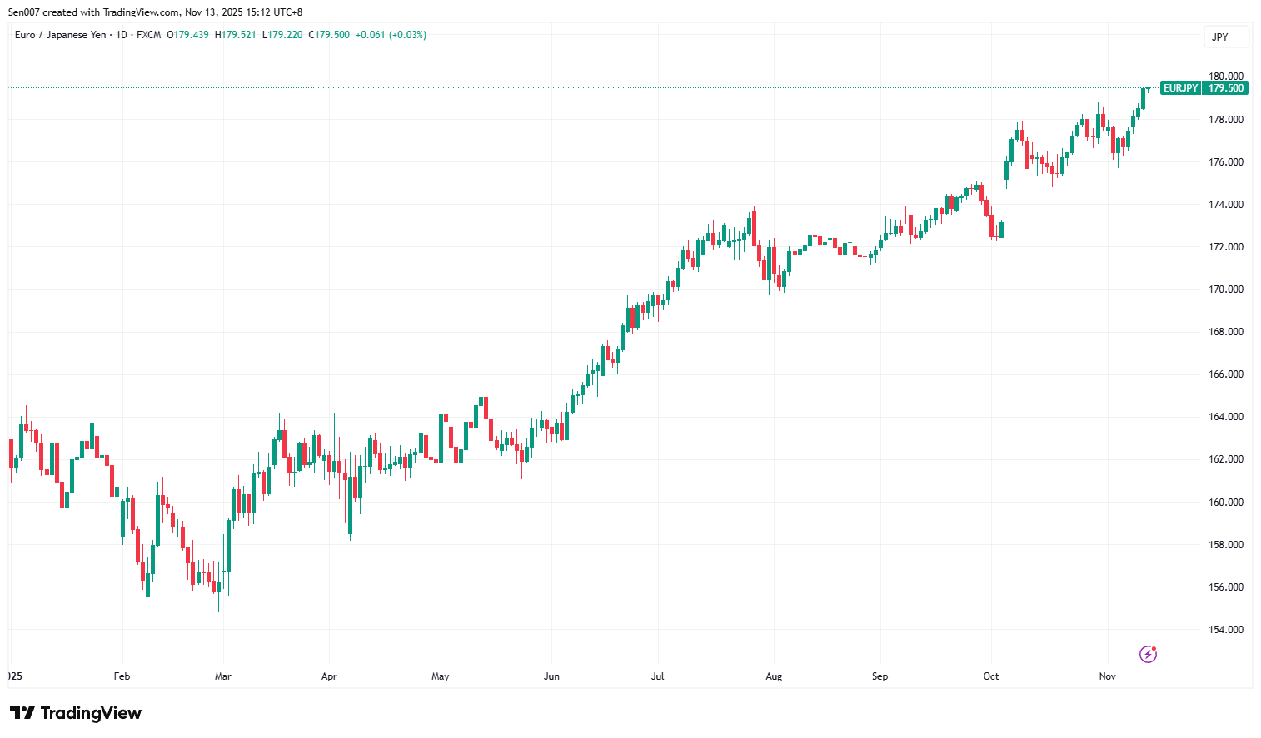Viewport: 1261px width, 738px height.
Task: Click the dotted line at current price
Action: 583,86
